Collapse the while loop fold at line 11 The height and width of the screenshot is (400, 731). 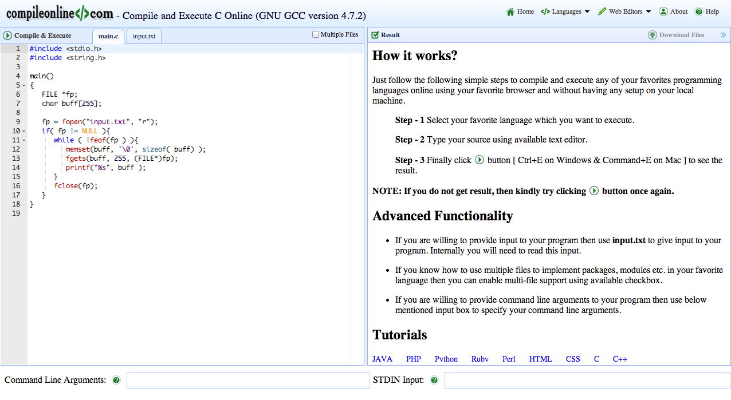[x=23, y=140]
